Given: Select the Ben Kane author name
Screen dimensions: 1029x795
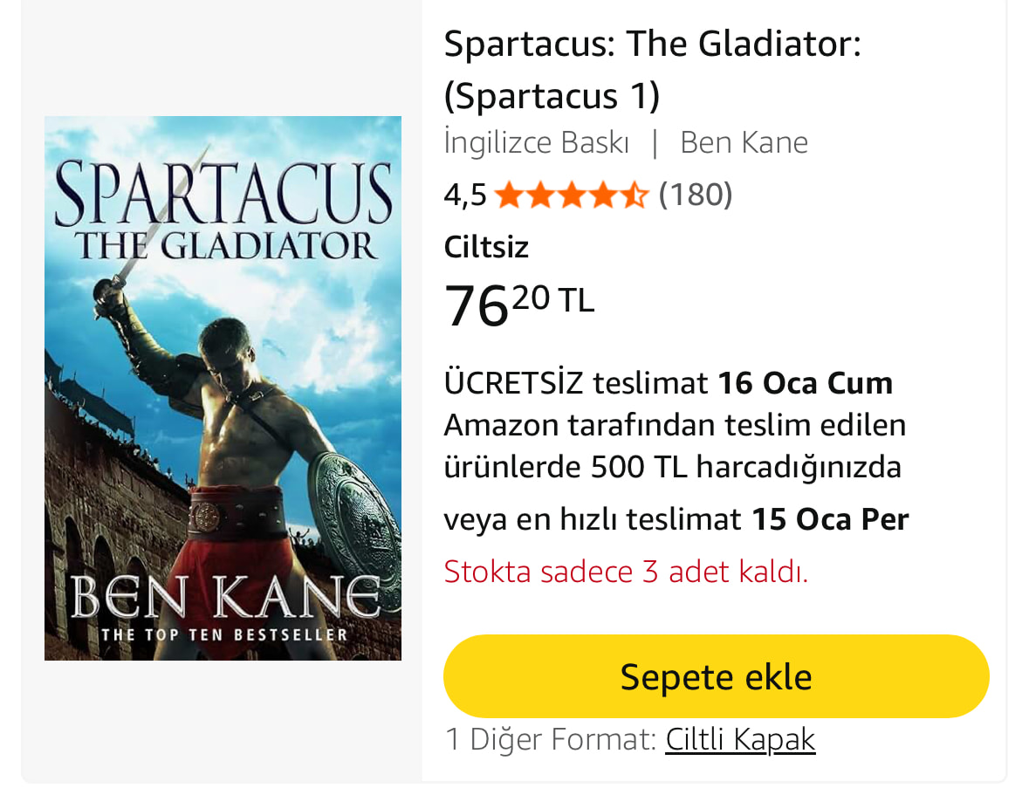Looking at the screenshot, I should [x=744, y=142].
